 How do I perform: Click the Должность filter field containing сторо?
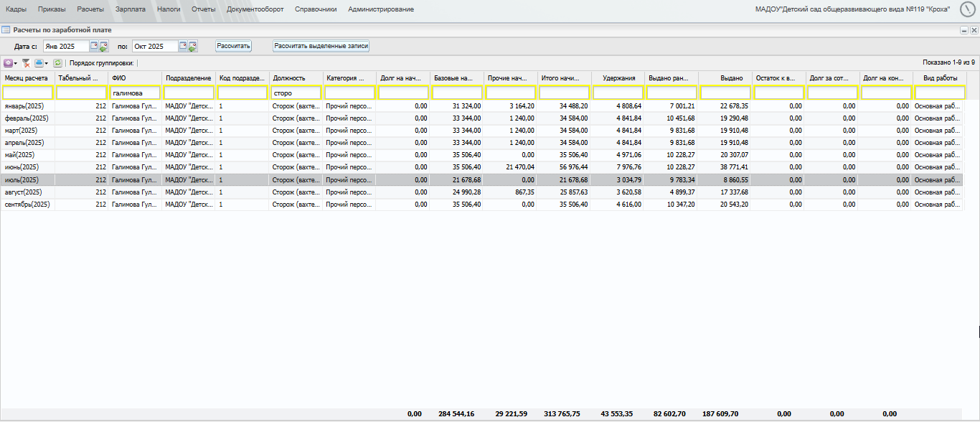pos(296,93)
